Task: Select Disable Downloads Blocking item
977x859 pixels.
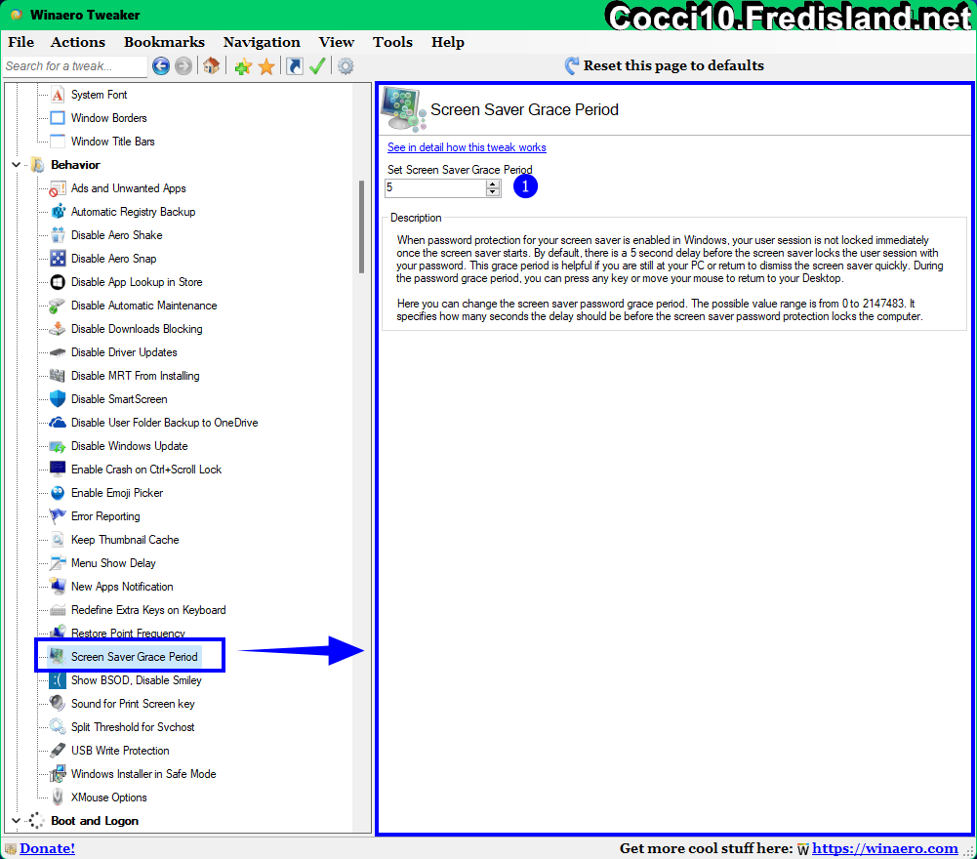Action: tap(137, 329)
